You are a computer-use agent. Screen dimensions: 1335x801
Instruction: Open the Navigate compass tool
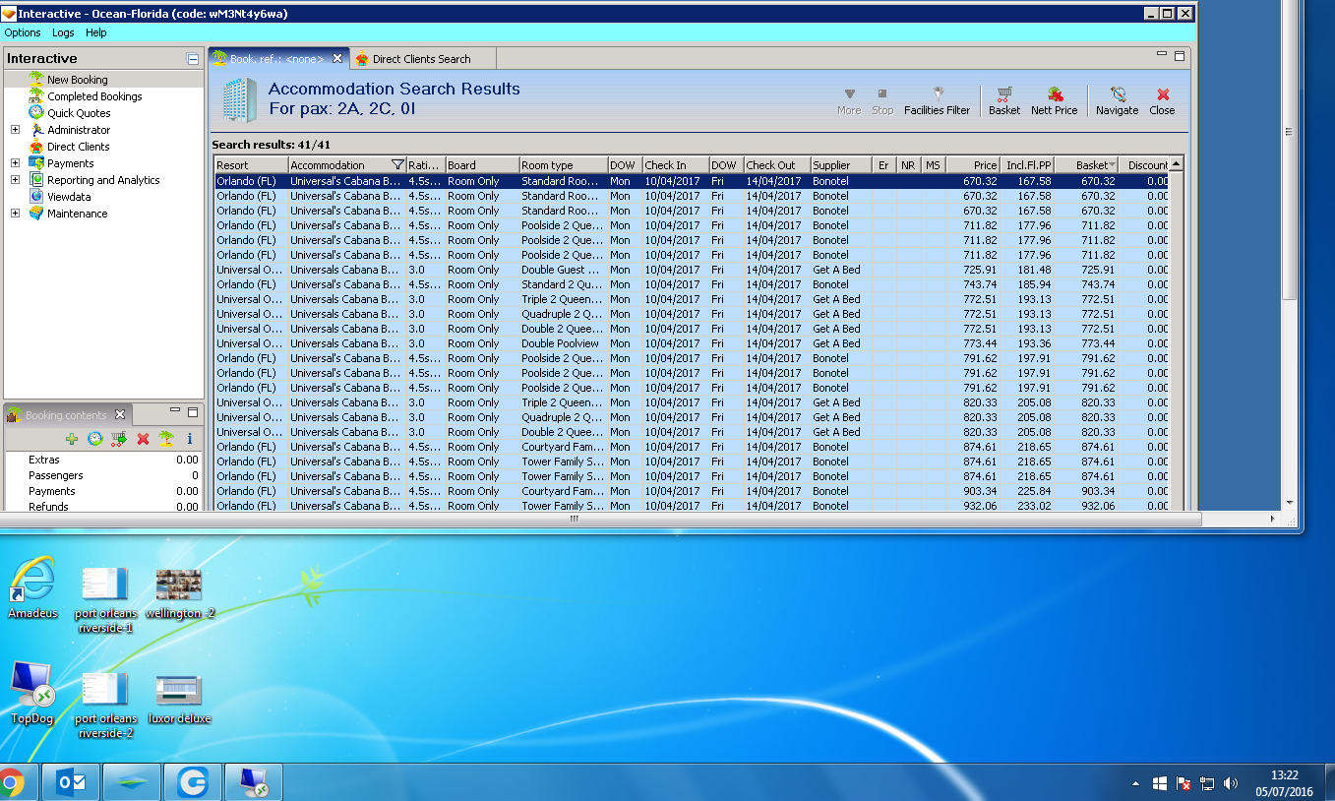pos(1117,100)
